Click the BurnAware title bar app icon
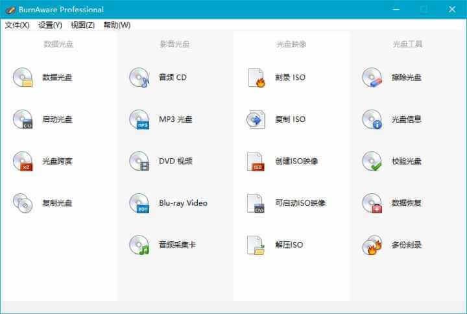Screen dimensions: 467x314 [x=10, y=10]
